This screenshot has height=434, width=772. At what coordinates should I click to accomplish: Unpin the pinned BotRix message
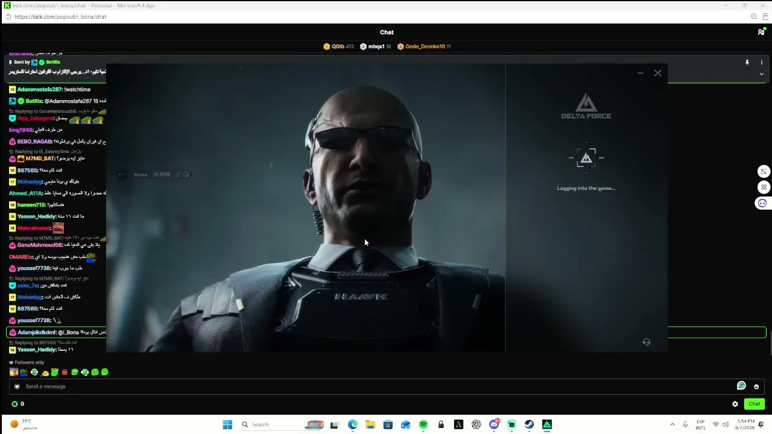747,62
